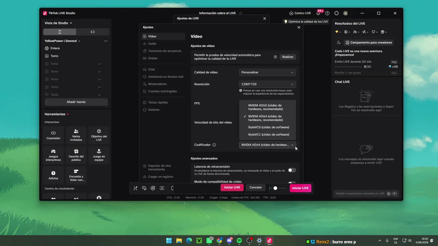Image resolution: width=438 pixels, height=246 pixels.
Task: Expand YellowPower | General scene dropdown
Action: pos(63,41)
